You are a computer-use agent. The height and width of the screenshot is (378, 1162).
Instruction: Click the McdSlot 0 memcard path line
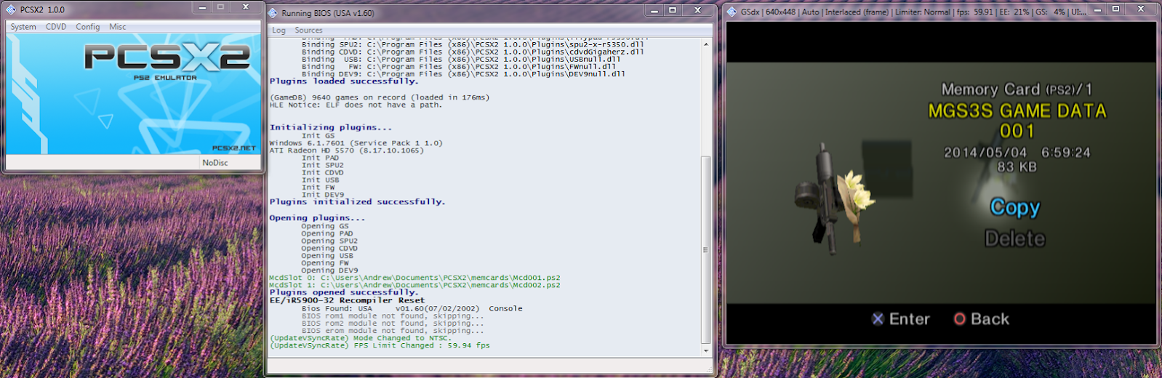[414, 278]
